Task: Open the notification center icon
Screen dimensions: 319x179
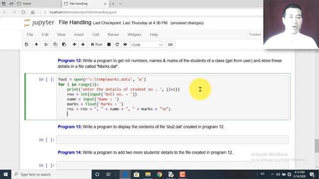Action: [x=313, y=175]
